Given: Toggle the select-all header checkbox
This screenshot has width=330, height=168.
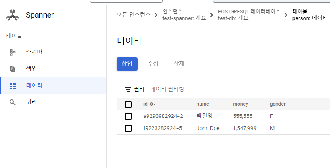Looking at the screenshot, I should point(128,104).
